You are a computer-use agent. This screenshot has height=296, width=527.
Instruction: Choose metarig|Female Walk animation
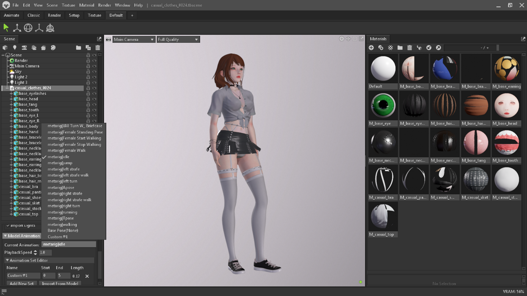pyautogui.click(x=67, y=150)
